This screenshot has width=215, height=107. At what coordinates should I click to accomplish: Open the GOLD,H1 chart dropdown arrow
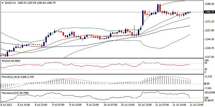pyautogui.click(x=2, y=3)
